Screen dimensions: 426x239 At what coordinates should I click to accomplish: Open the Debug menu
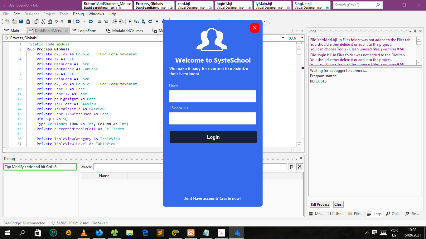(78, 14)
